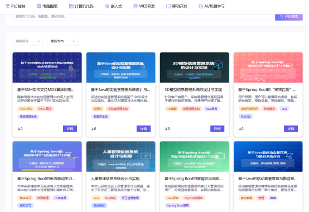Click the 信息管理系统 tag
309x212 pixels.
click(191, 109)
